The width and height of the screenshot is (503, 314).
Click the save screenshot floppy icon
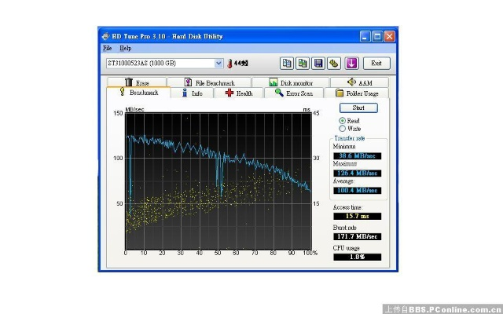318,63
